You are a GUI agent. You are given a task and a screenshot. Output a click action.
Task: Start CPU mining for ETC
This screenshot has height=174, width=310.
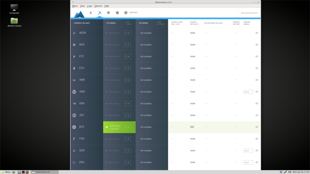point(113,56)
